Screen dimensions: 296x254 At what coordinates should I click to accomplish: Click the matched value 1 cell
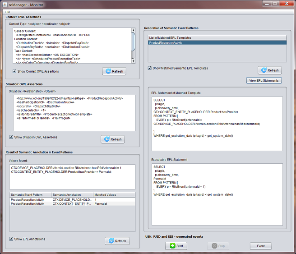tap(114, 200)
